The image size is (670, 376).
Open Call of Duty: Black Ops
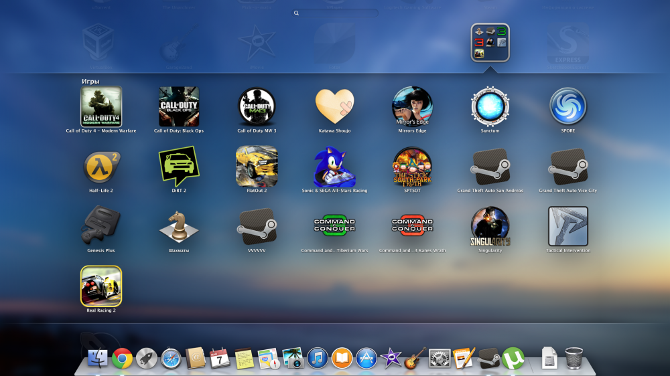[179, 106]
